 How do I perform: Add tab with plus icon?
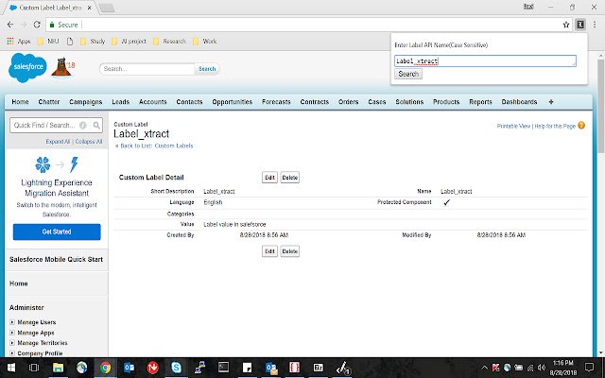pos(551,102)
